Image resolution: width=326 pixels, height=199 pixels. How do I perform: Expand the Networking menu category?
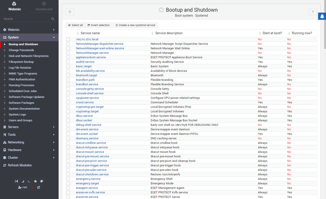coord(29,142)
